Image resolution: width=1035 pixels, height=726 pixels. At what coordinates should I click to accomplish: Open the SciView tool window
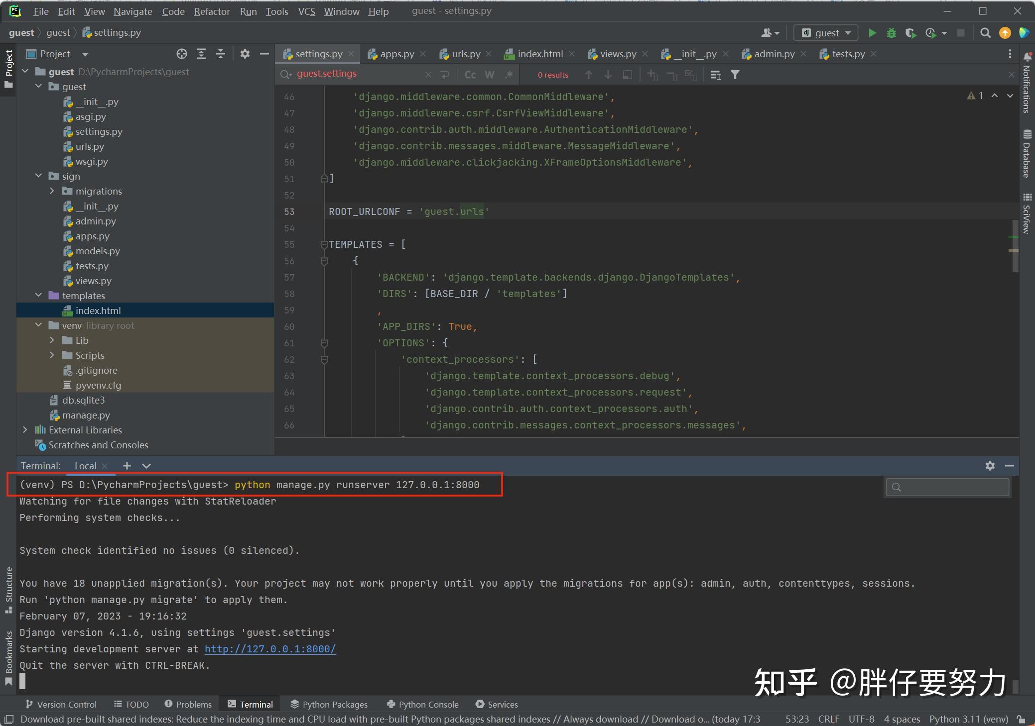[x=1027, y=213]
